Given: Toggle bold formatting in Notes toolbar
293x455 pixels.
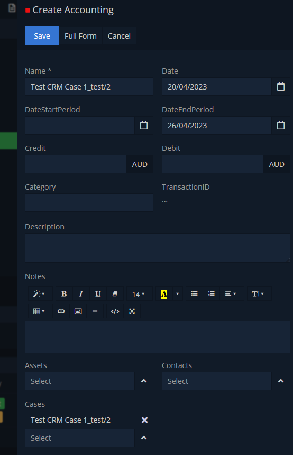Looking at the screenshot, I should [x=64, y=293].
